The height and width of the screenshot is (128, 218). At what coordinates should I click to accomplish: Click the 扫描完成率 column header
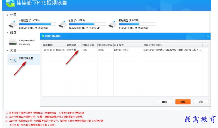coord(90,45)
